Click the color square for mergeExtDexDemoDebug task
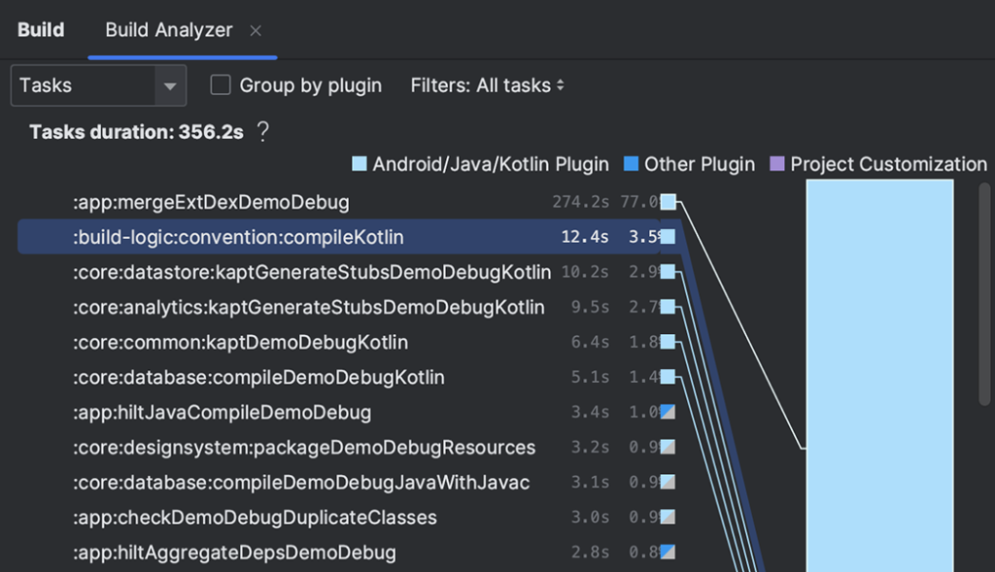Screen dimensions: 995x572 click(x=668, y=202)
